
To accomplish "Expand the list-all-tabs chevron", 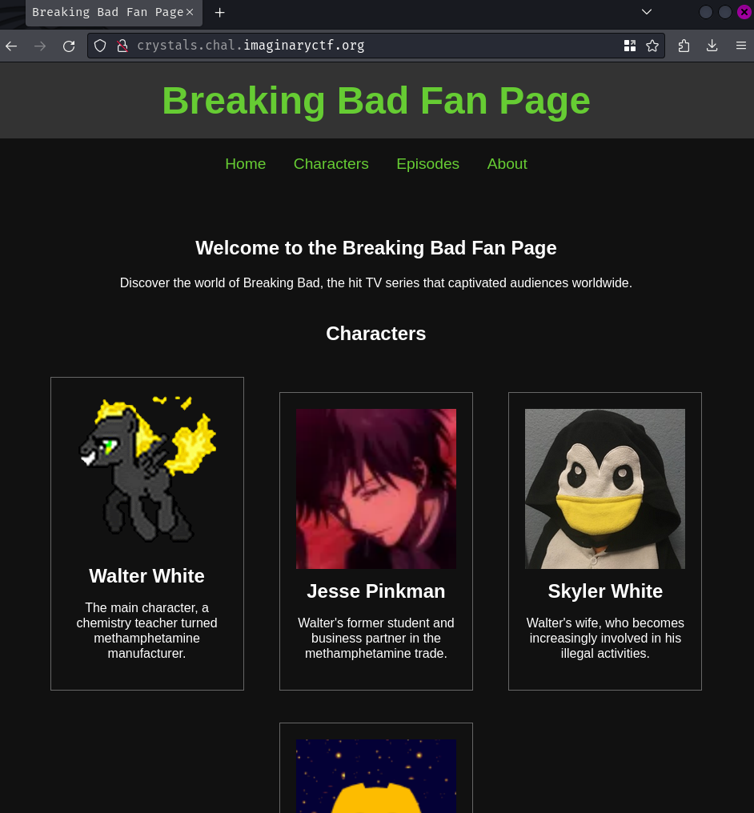I will (647, 12).
